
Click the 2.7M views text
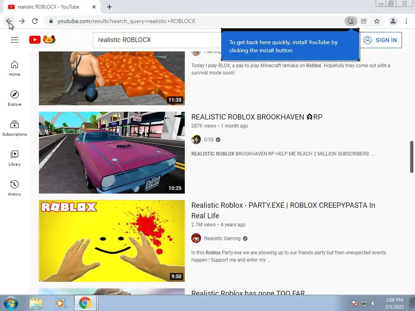[x=203, y=224]
